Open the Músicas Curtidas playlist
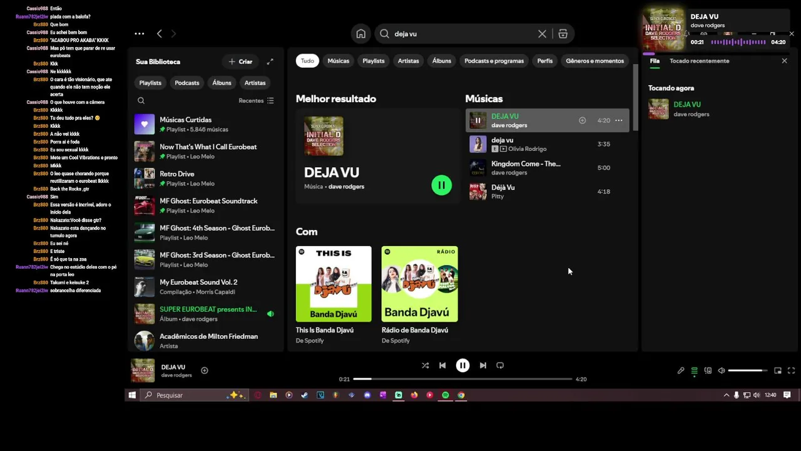 tap(205, 124)
